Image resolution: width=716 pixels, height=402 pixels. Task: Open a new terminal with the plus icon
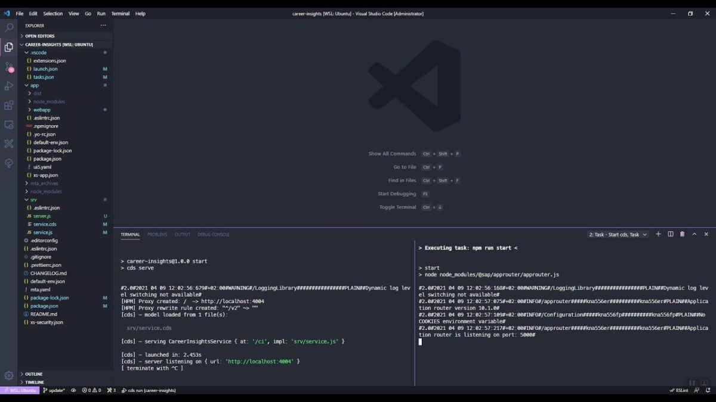[658, 234]
